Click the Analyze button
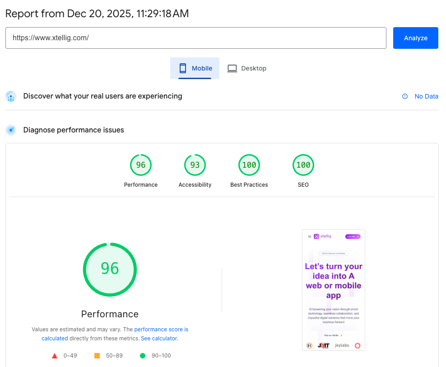Viewport: 446px width, 367px height. point(415,38)
